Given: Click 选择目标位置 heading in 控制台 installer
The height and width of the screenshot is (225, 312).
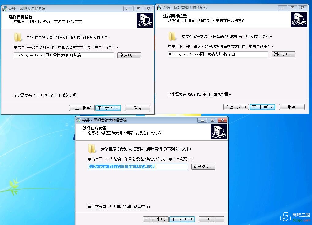Looking at the screenshot, I should coord(175,16).
